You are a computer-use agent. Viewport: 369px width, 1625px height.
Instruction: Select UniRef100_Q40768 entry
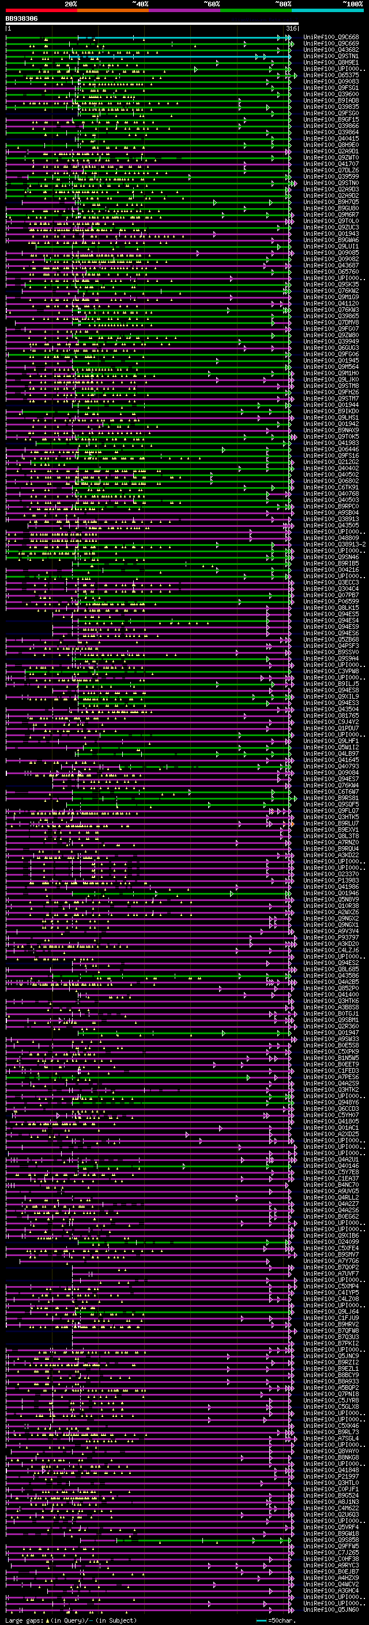(331, 493)
